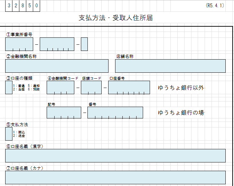Select the 口座名義（漢字） input field

click(115, 156)
